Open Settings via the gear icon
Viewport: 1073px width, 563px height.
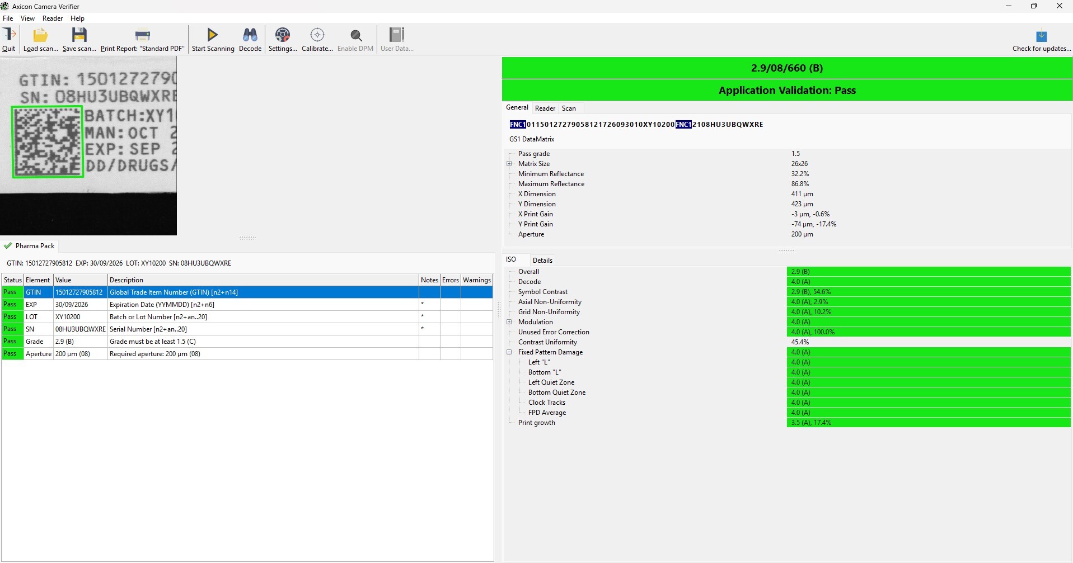tap(282, 35)
